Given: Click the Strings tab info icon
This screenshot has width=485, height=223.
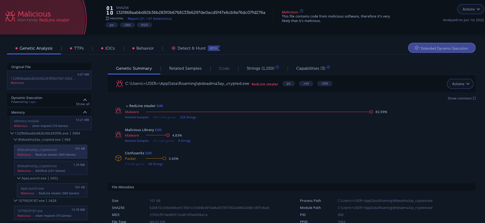Looking at the screenshot, I should click(x=277, y=67).
